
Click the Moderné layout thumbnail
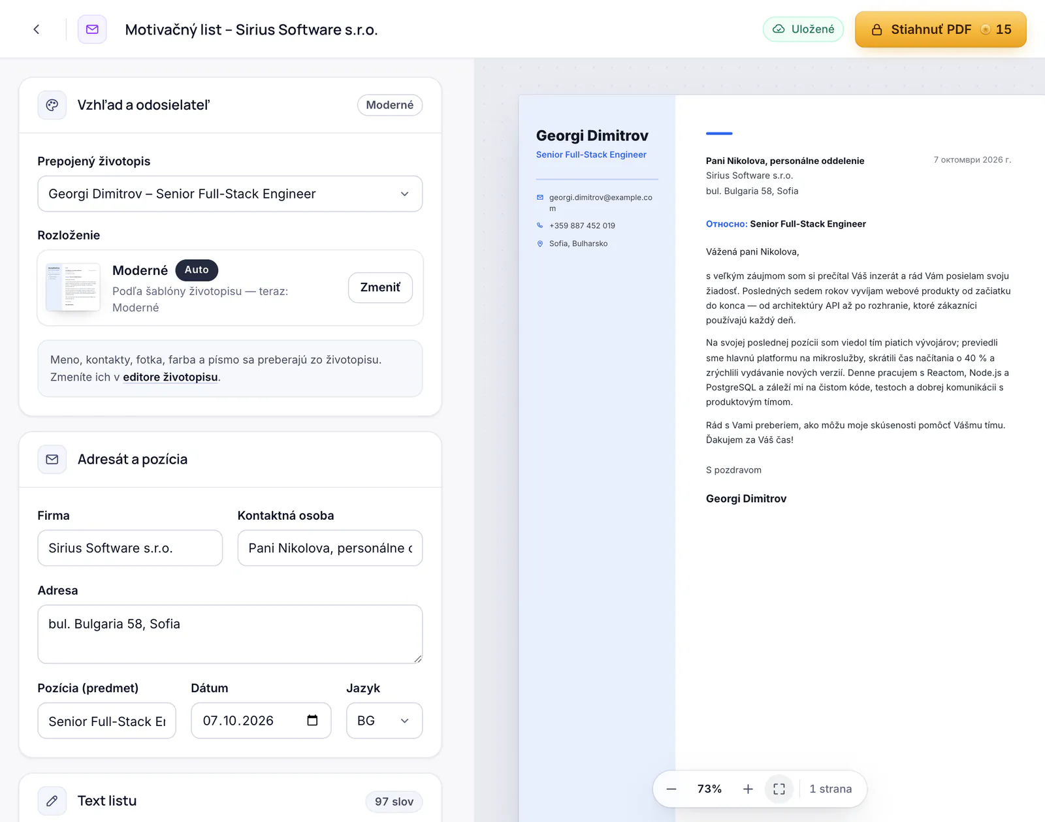[x=73, y=287]
